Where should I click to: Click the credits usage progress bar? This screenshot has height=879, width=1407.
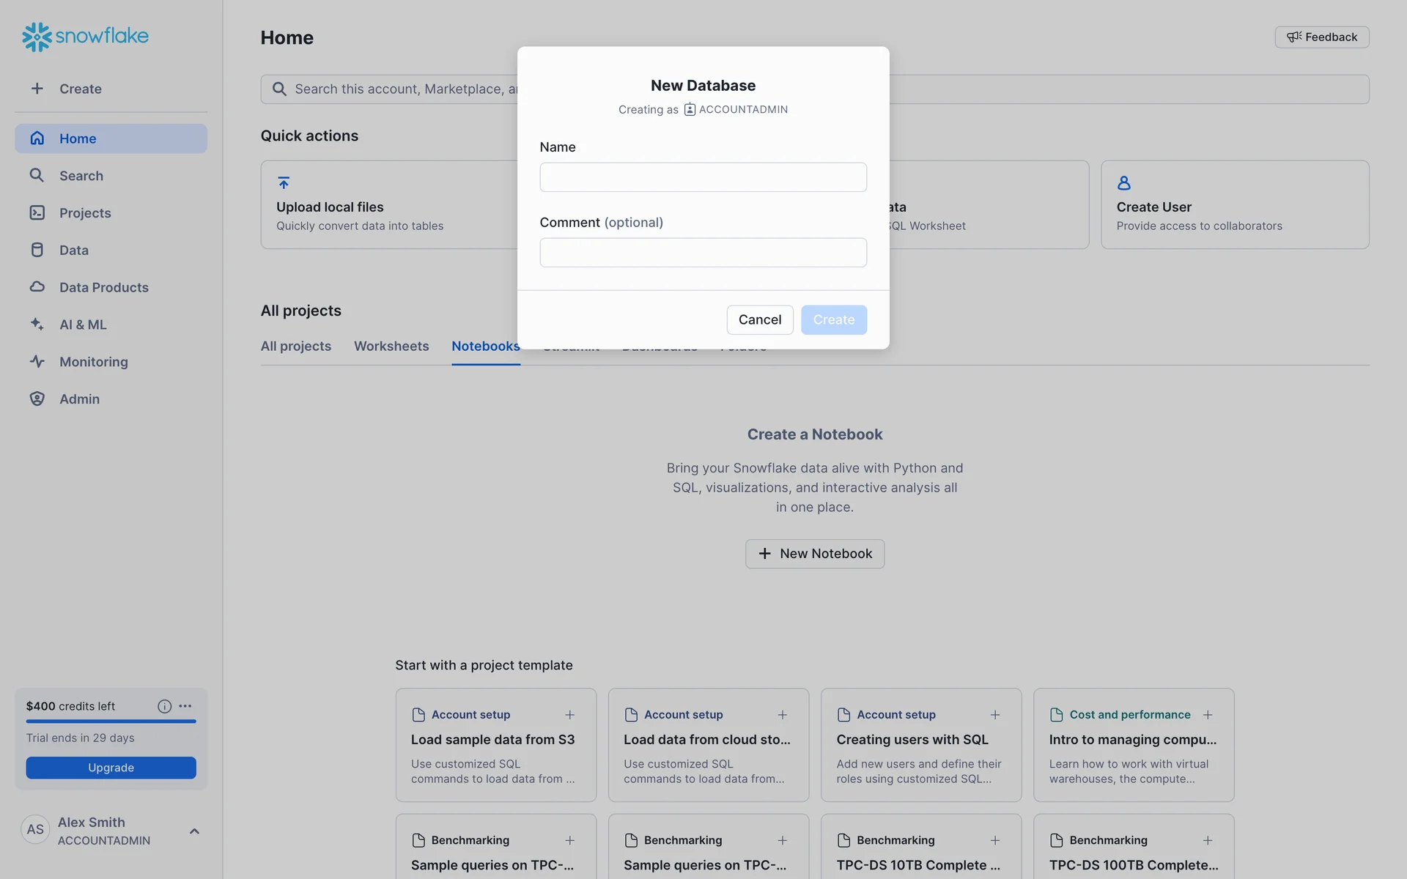click(111, 722)
